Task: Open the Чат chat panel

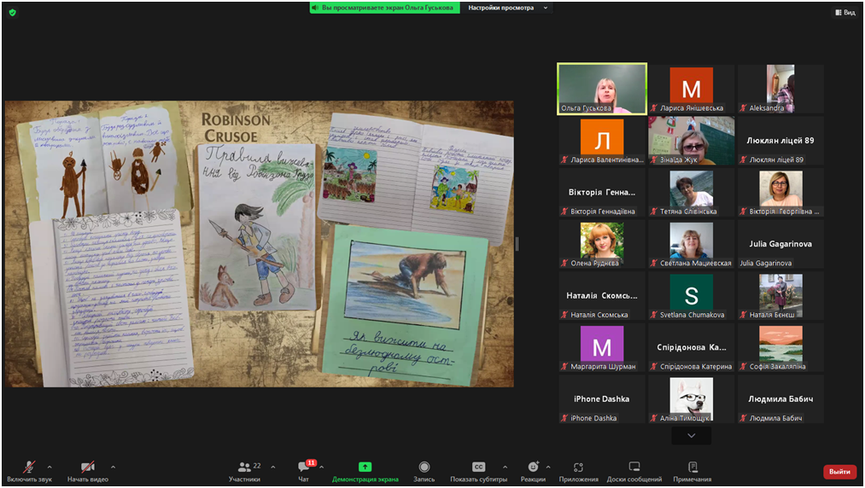Action: tap(304, 468)
